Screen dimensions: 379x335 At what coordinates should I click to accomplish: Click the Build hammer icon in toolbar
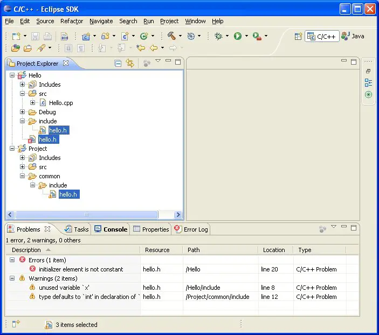coord(171,36)
